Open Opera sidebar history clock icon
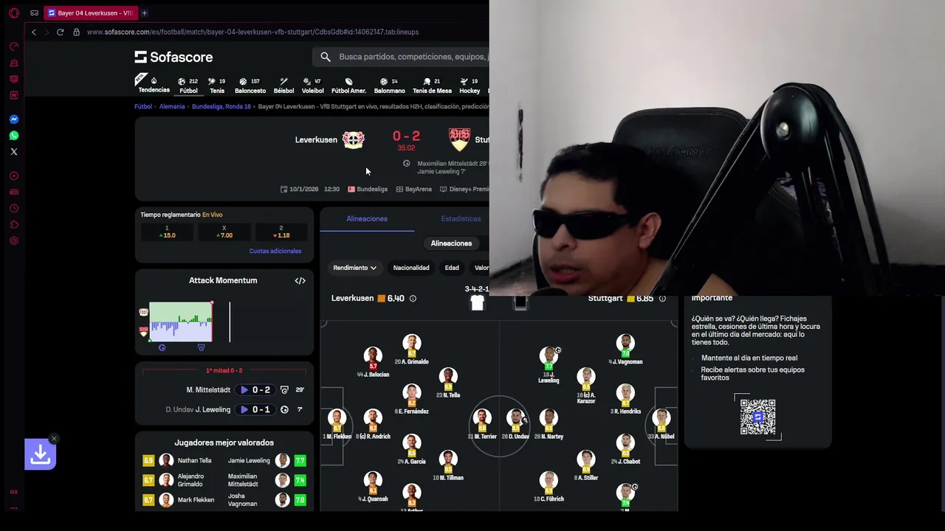This screenshot has height=531, width=945. (13, 208)
